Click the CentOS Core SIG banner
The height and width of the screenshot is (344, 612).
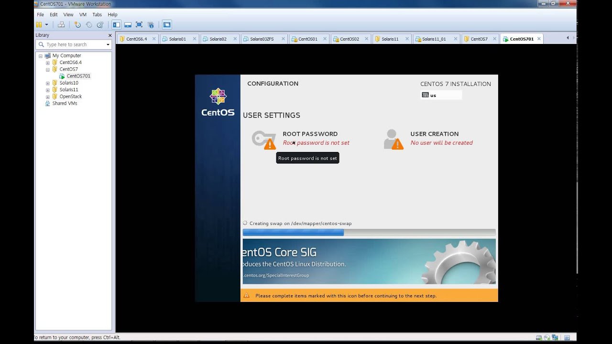coord(369,262)
